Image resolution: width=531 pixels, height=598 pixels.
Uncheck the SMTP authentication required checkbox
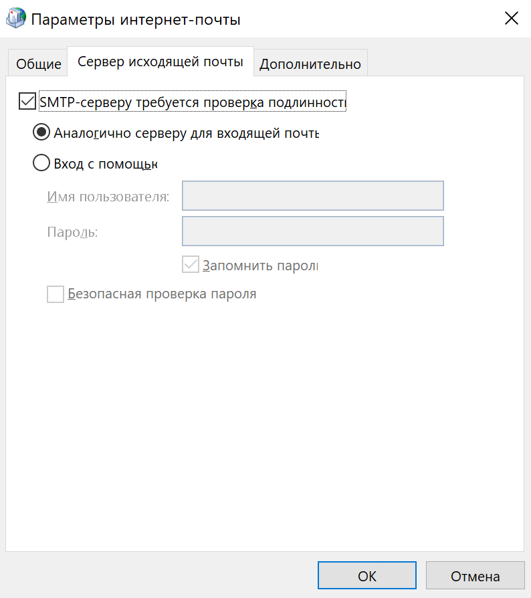coord(27,101)
